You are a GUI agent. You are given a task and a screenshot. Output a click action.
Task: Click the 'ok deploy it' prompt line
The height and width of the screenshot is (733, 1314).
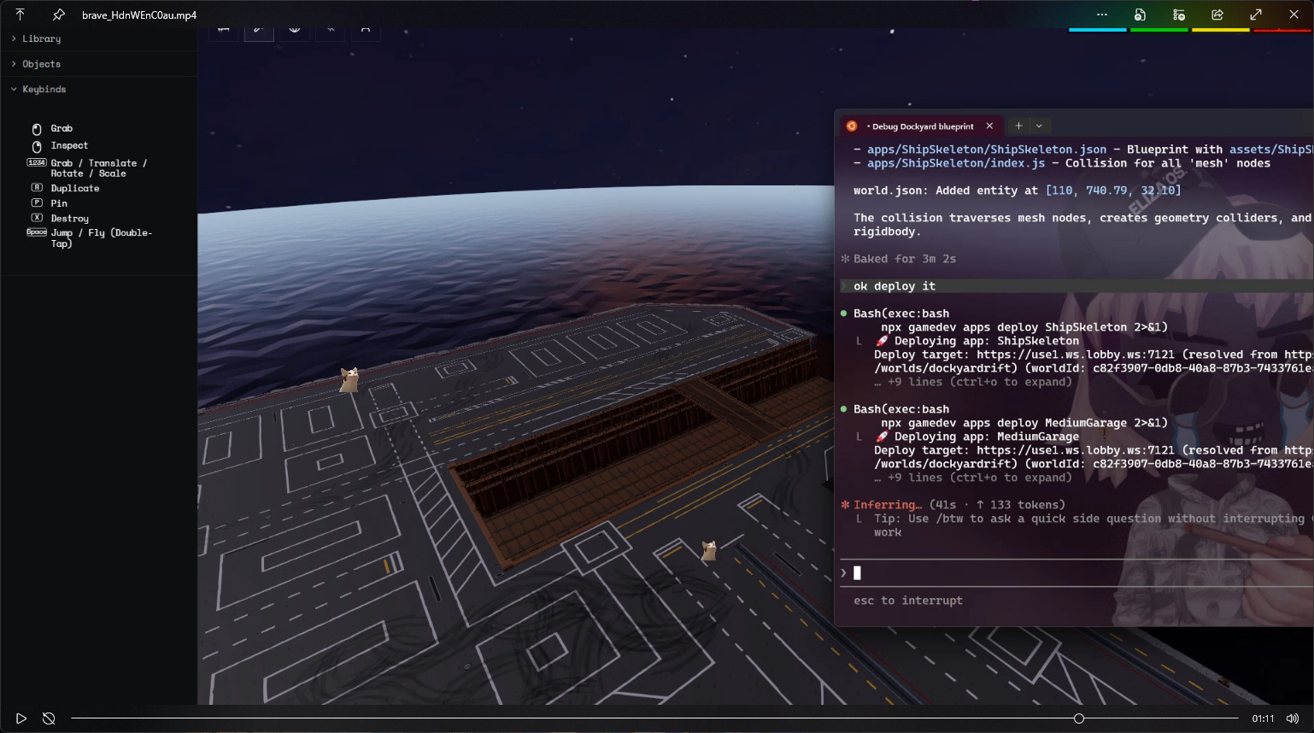[1076, 286]
